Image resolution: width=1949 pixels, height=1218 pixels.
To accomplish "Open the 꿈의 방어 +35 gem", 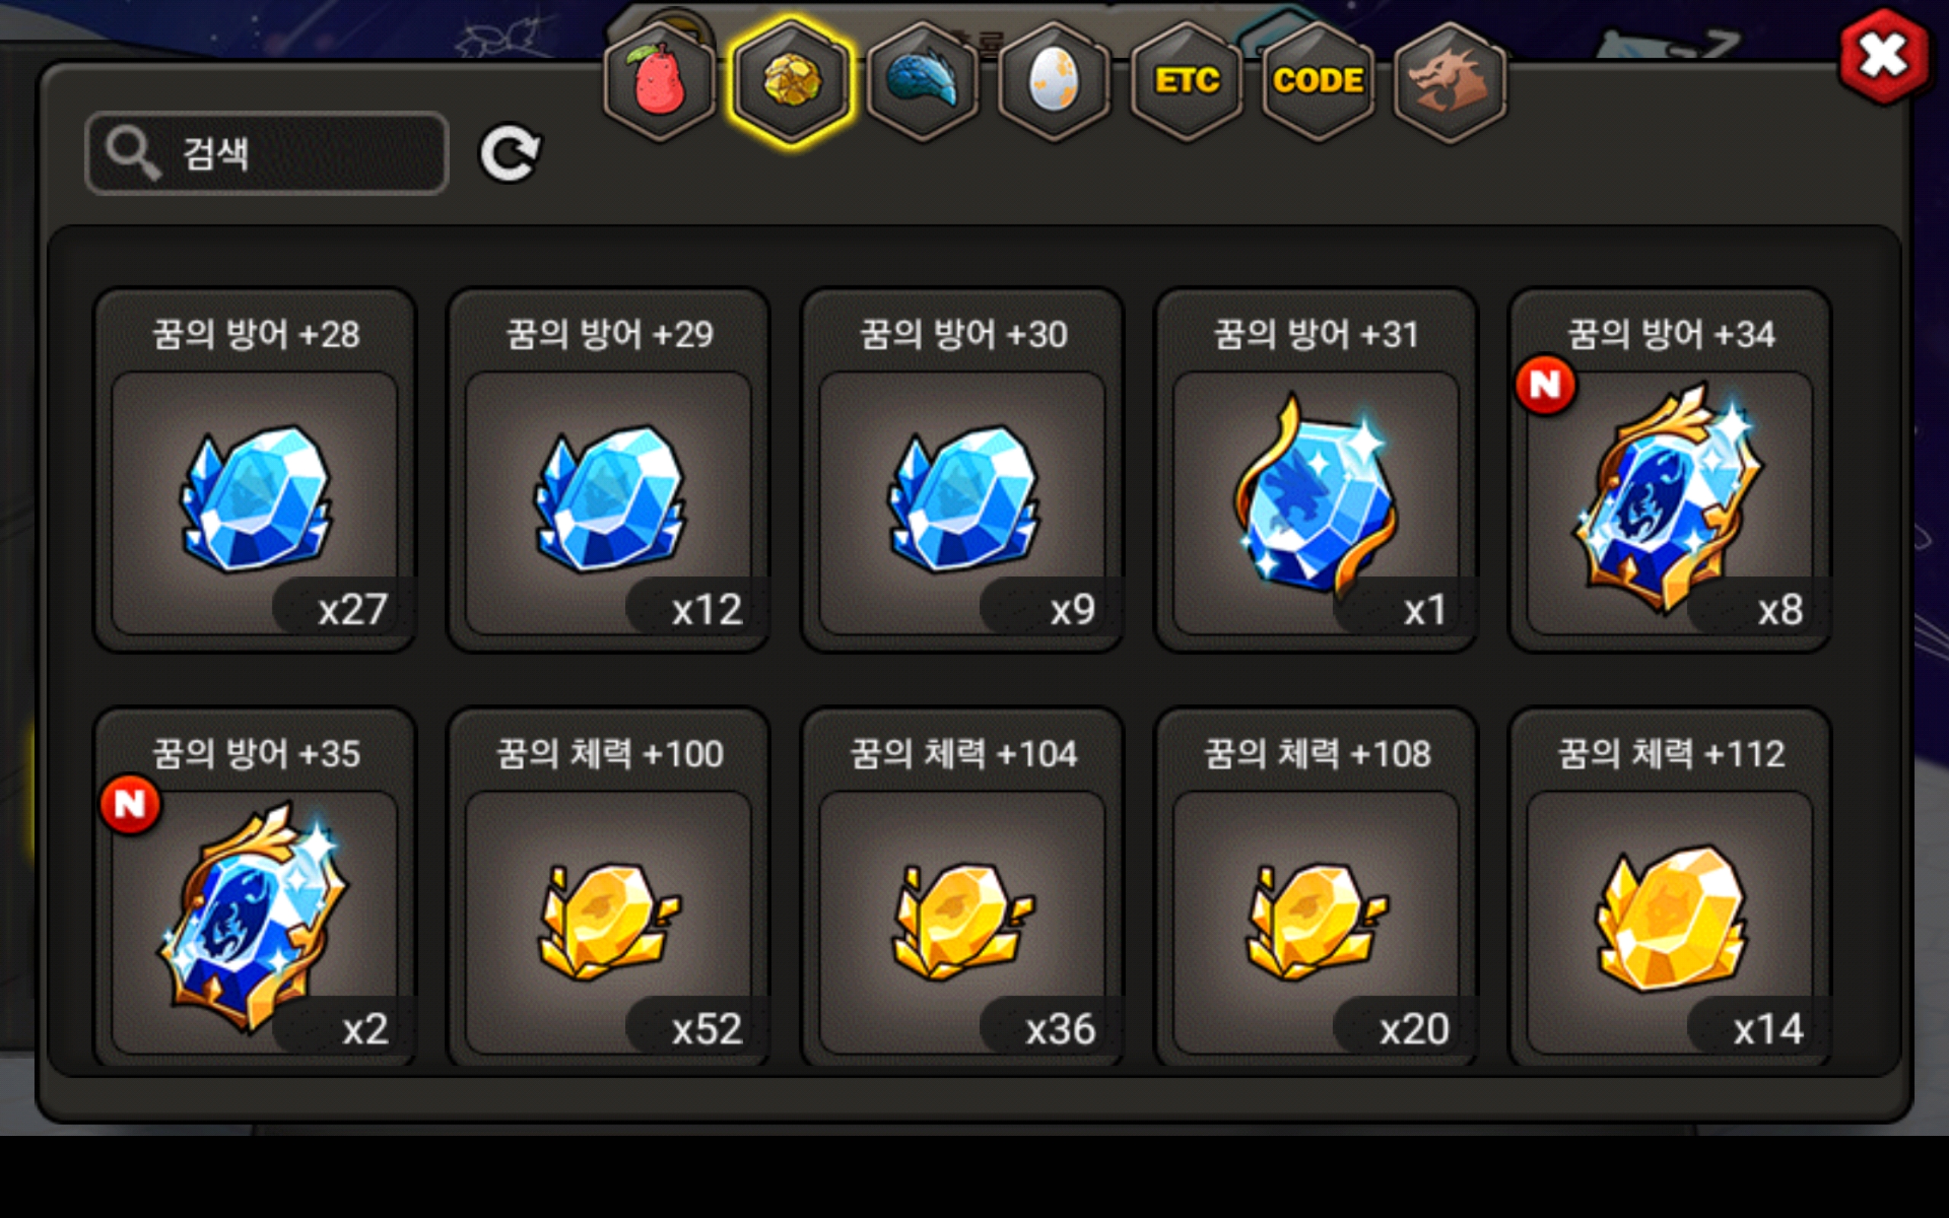I will [255, 888].
